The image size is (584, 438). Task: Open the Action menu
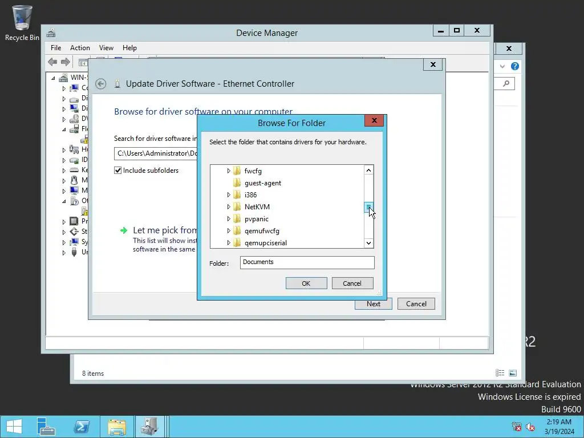pos(80,48)
